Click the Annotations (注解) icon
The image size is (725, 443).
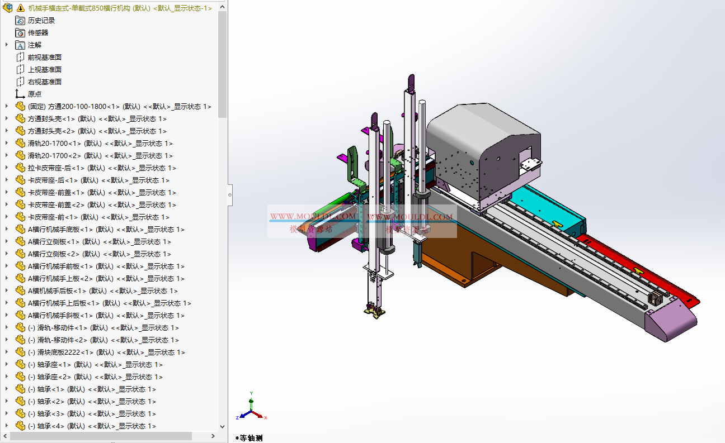coord(20,45)
